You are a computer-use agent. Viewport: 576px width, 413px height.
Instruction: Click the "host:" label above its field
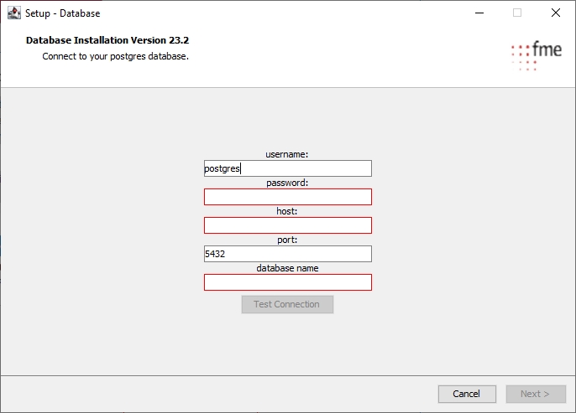pos(287,211)
